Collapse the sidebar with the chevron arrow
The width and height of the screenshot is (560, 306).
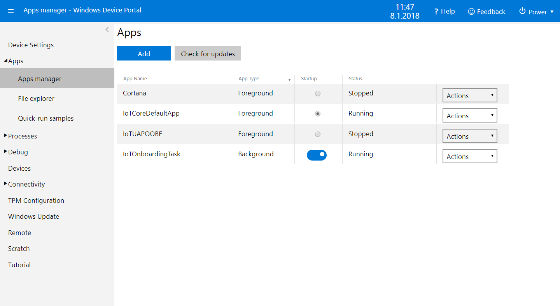point(107,29)
